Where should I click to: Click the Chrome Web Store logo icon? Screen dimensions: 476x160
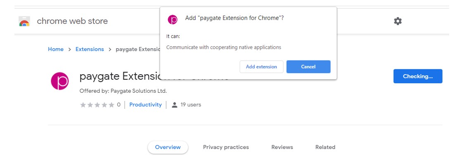click(24, 22)
